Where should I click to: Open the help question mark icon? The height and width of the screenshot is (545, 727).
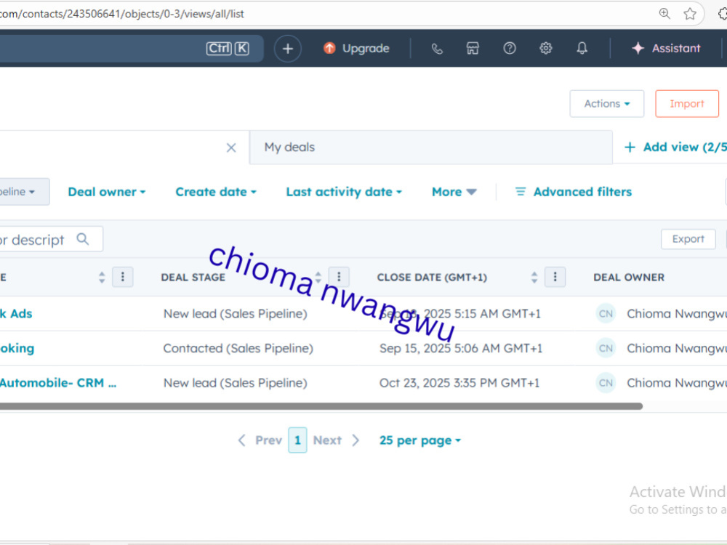tap(509, 48)
